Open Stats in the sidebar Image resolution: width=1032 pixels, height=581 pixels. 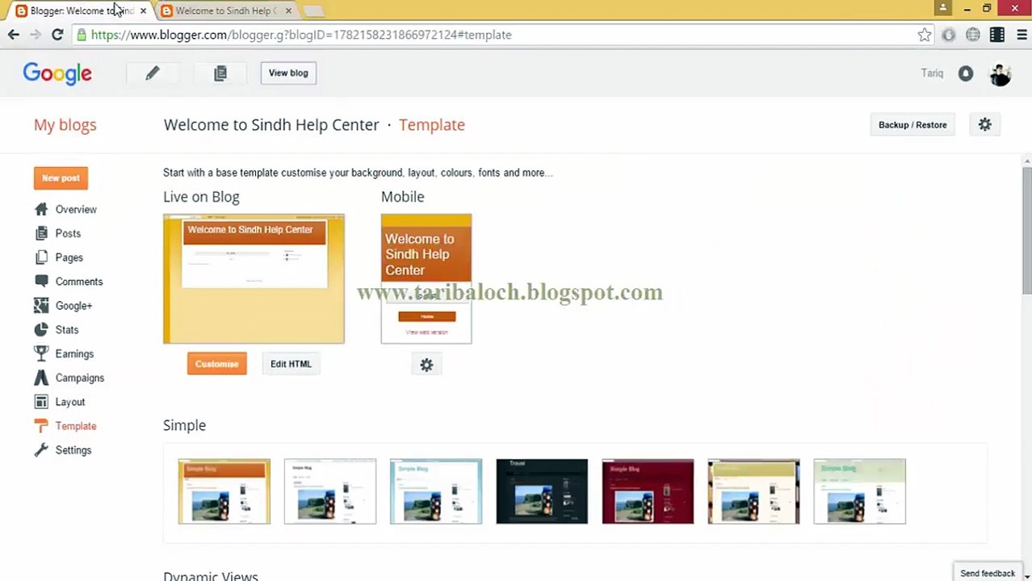[x=67, y=329]
